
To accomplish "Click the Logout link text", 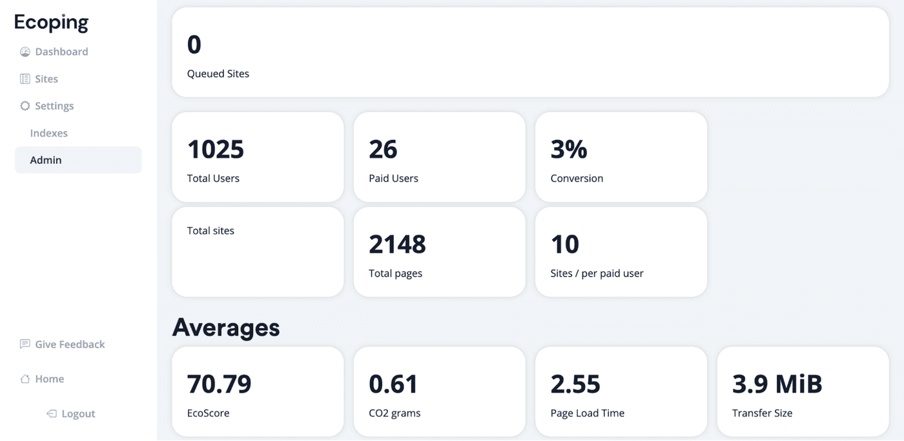I will click(79, 413).
